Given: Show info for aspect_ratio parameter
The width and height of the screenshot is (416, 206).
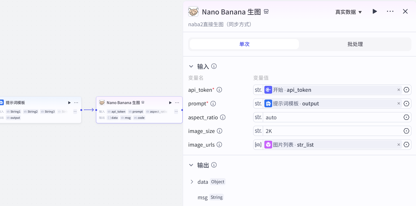Looking at the screenshot, I should 222,117.
